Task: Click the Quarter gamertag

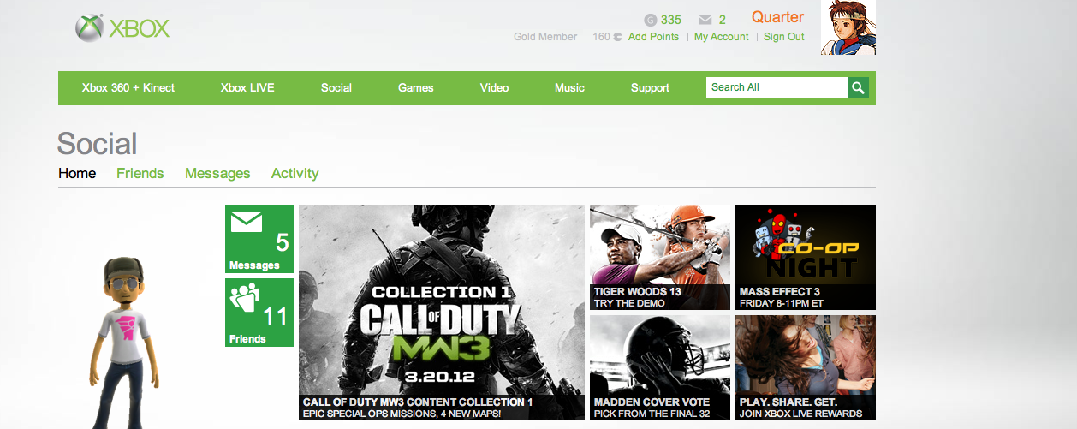Action: pyautogui.click(x=777, y=17)
